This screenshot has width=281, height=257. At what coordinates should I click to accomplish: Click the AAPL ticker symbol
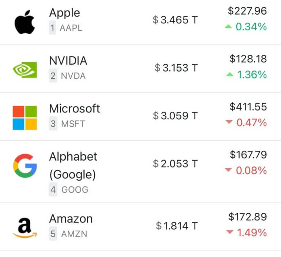(x=71, y=28)
